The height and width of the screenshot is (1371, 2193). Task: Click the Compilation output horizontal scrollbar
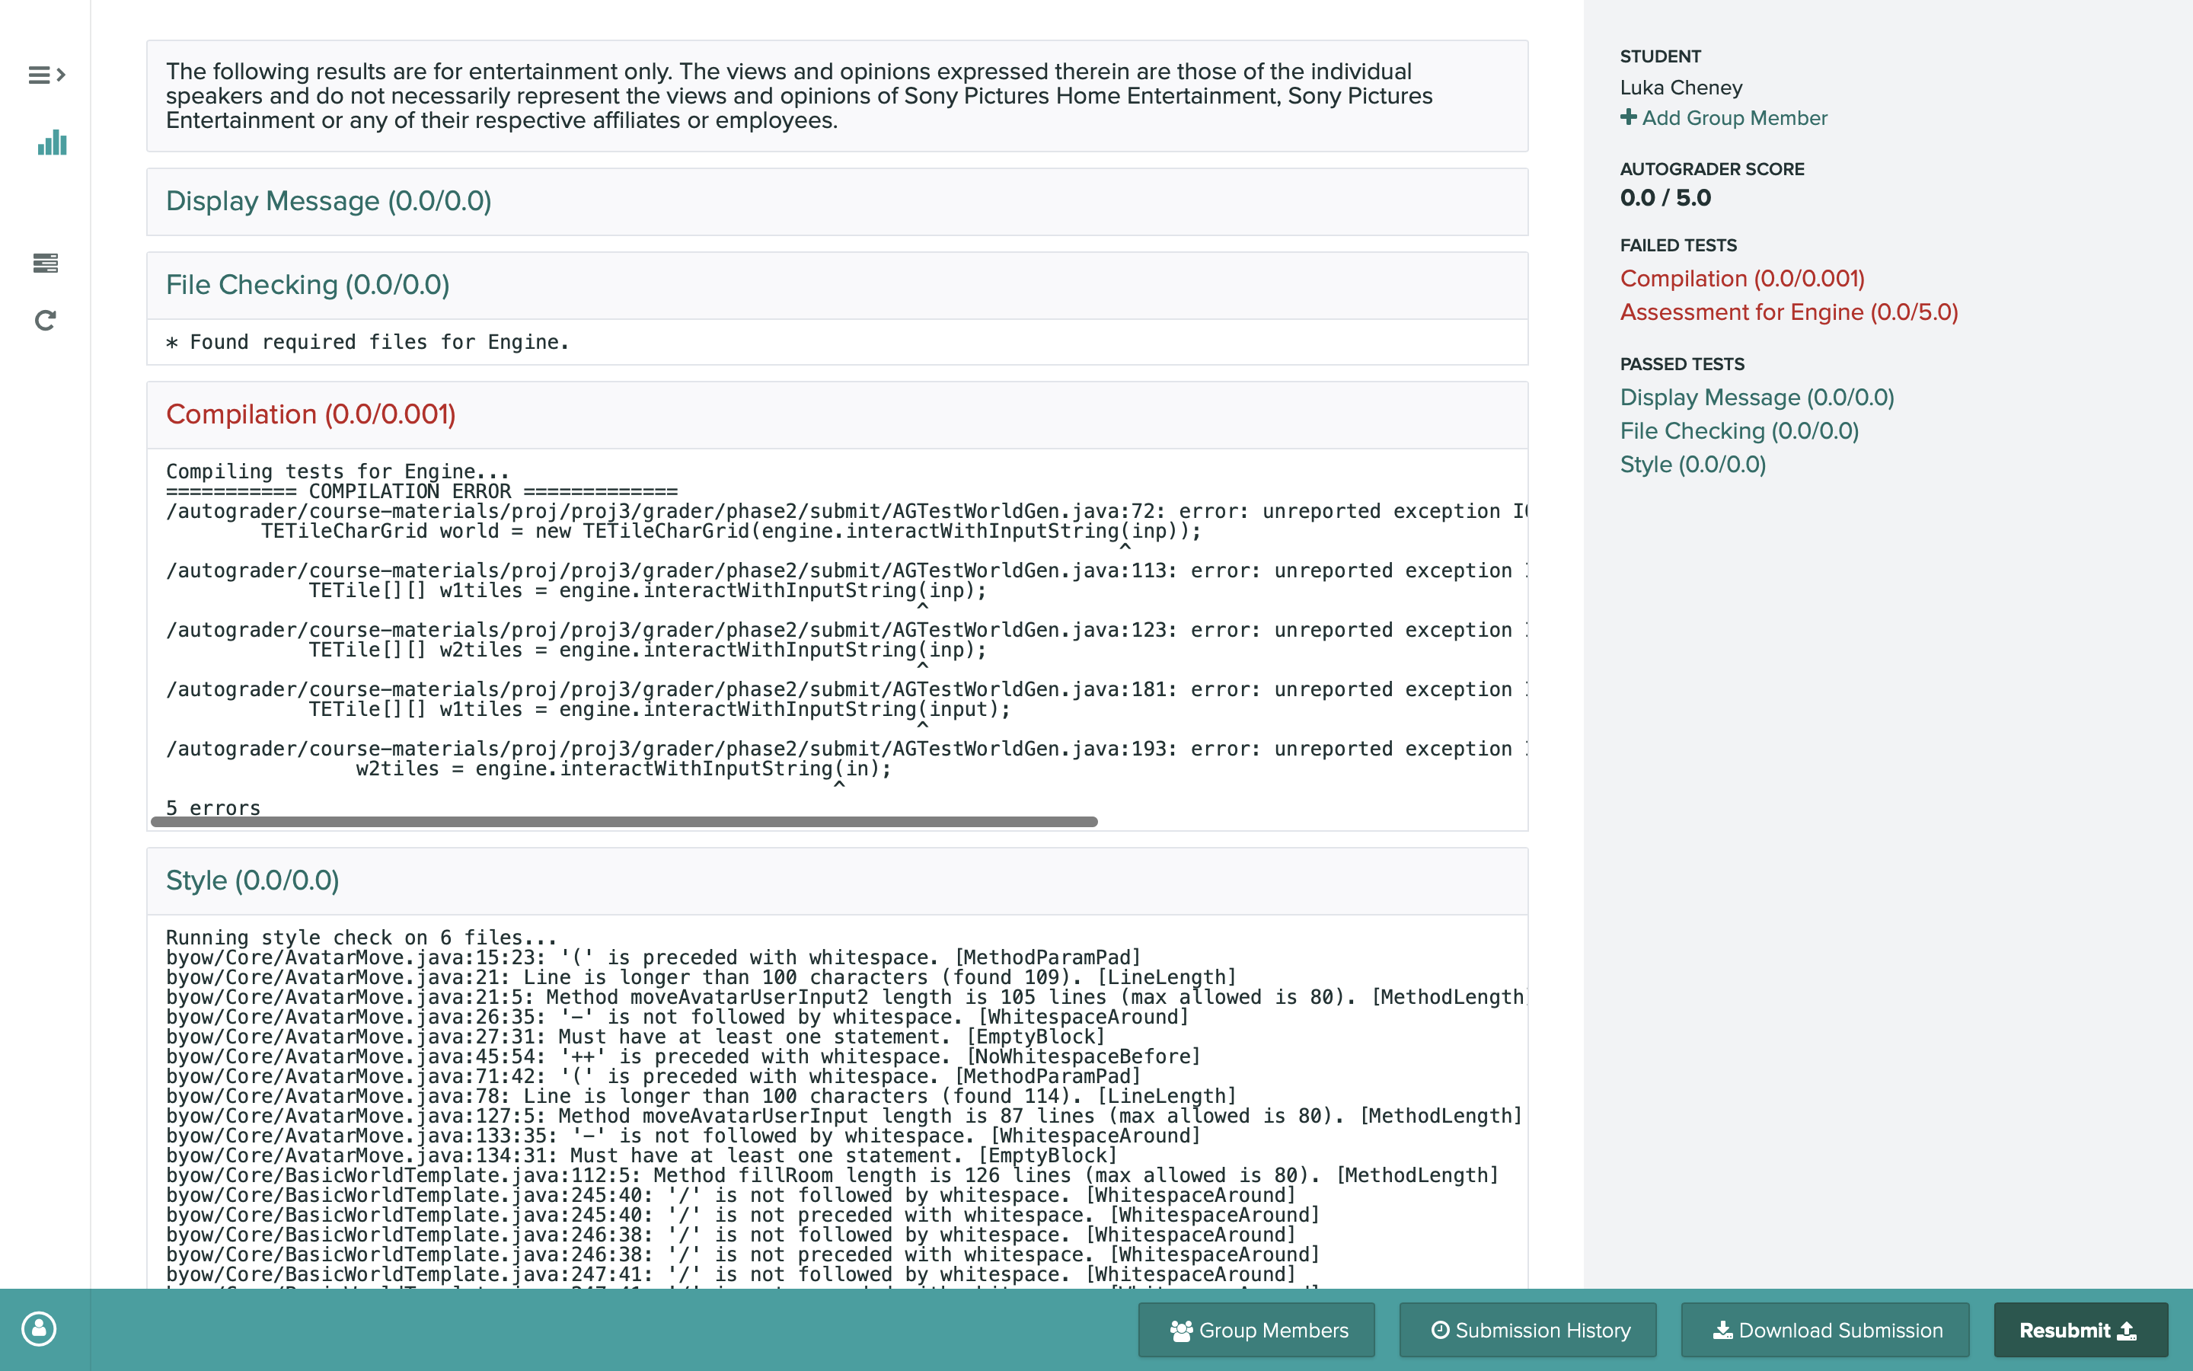pyautogui.click(x=624, y=822)
